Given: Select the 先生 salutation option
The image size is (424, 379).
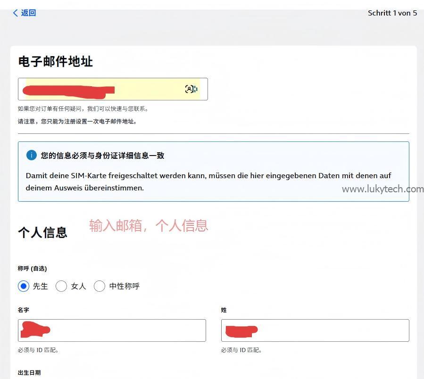Looking at the screenshot, I should click(x=23, y=286).
